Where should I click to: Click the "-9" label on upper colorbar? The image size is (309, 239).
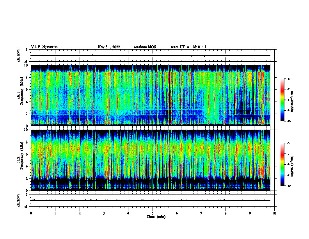coord(288,111)
